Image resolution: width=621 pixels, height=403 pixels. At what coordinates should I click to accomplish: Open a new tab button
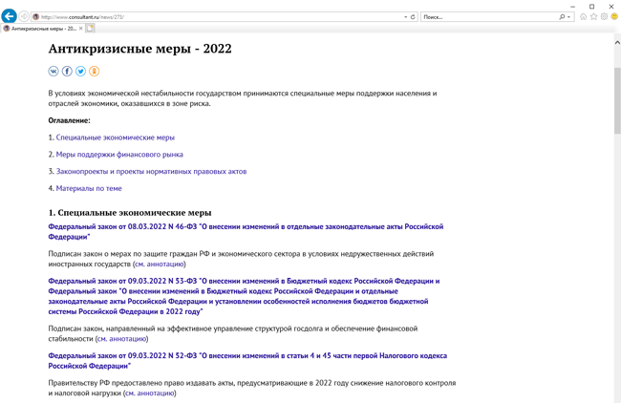click(91, 29)
